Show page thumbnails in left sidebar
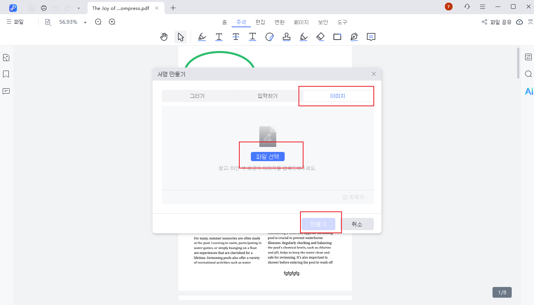Viewport: 534px width, 305px height. (6, 57)
